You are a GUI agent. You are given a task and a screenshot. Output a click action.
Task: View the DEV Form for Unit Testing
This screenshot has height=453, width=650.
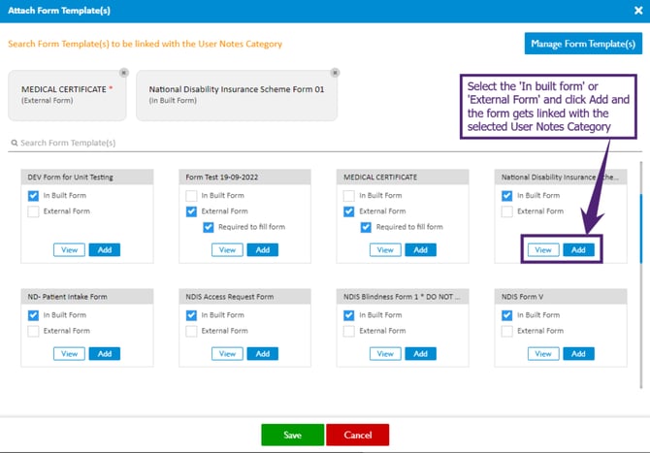(x=69, y=250)
